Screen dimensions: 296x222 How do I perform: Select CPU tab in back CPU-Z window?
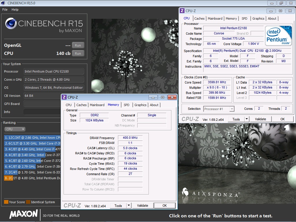pyautogui.click(x=186, y=18)
